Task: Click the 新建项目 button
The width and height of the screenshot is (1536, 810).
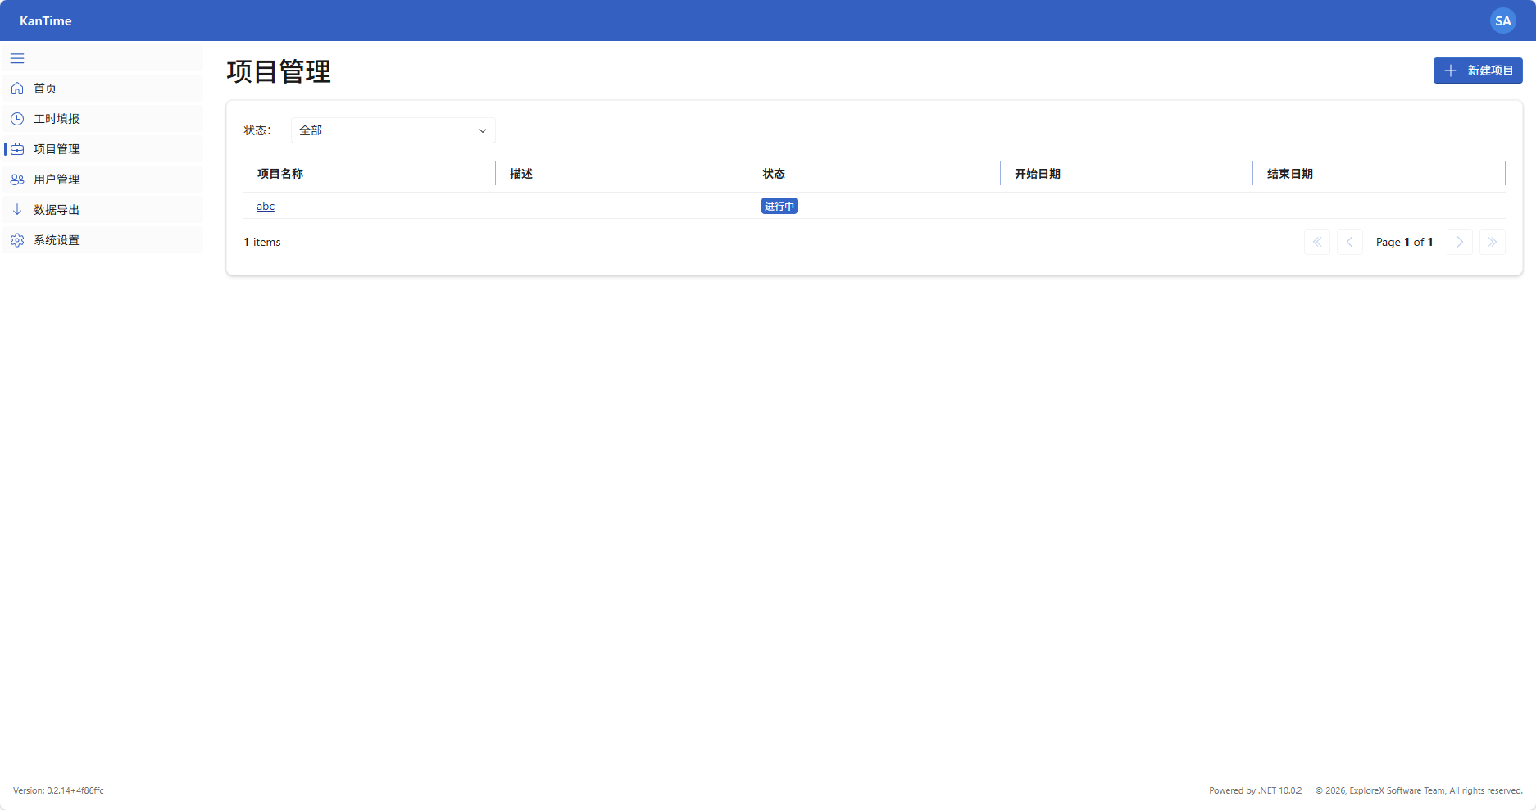Action: click(x=1477, y=71)
